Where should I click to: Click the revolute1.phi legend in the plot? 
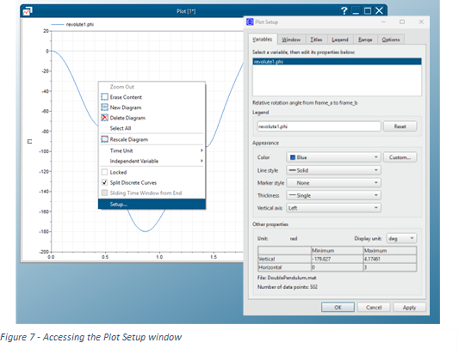tap(72, 24)
